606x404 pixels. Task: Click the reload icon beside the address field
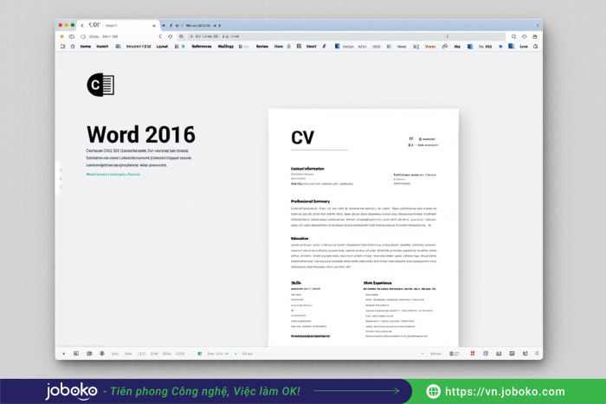coord(170,36)
